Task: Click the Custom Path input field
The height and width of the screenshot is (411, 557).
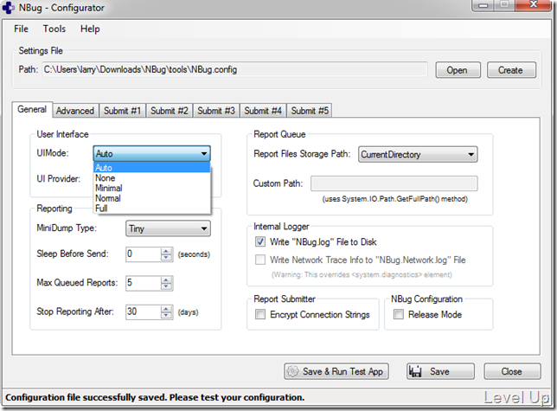Action: [394, 183]
